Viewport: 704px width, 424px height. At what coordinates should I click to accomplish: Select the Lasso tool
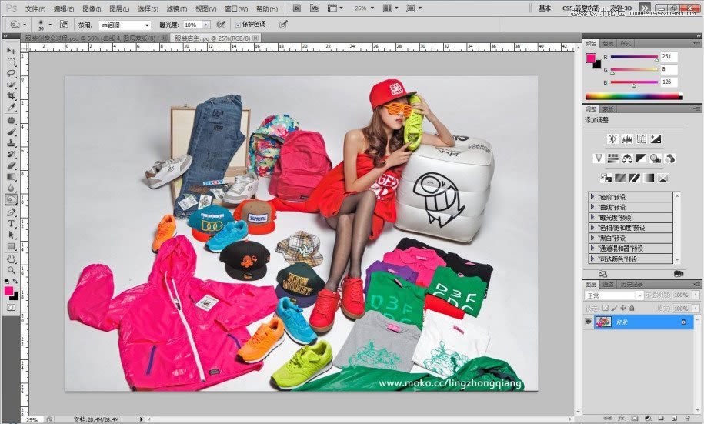click(12, 74)
